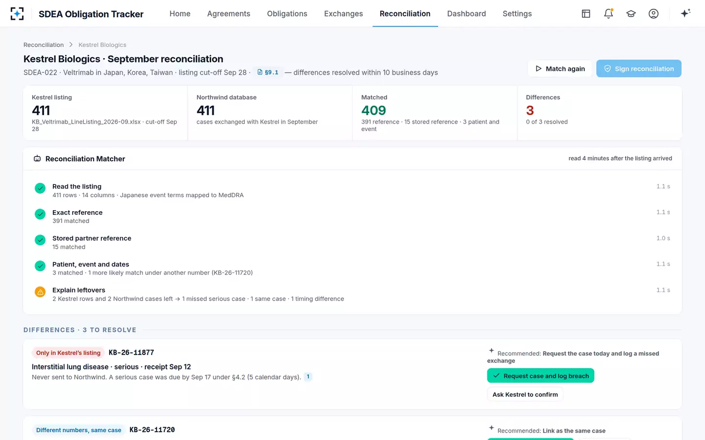Screen dimensions: 705x440
Task: Go to the Home tab
Action: pyautogui.click(x=180, y=14)
